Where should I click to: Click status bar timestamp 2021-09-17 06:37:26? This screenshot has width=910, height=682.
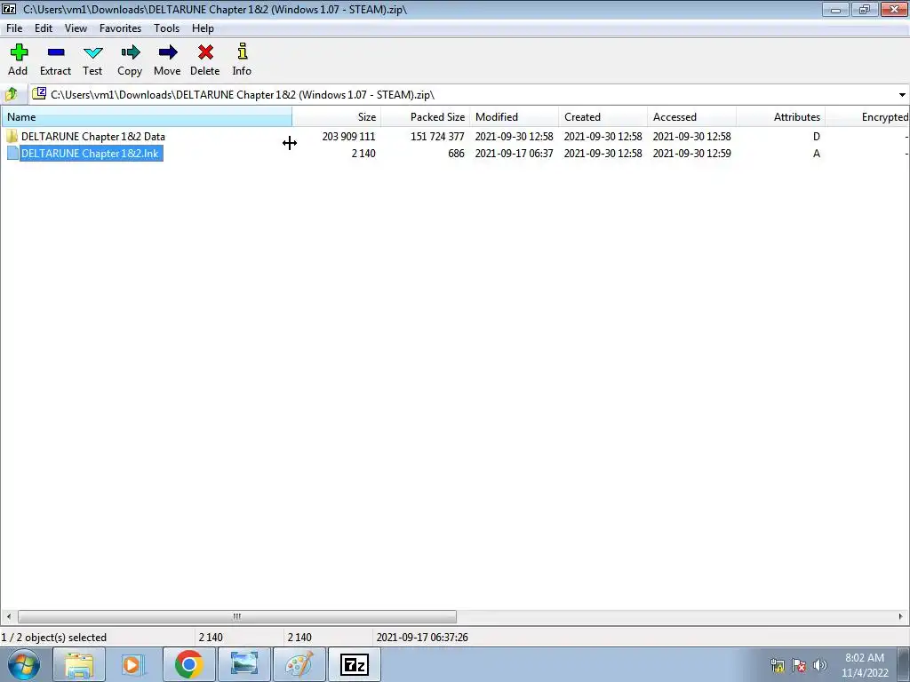[422, 638]
